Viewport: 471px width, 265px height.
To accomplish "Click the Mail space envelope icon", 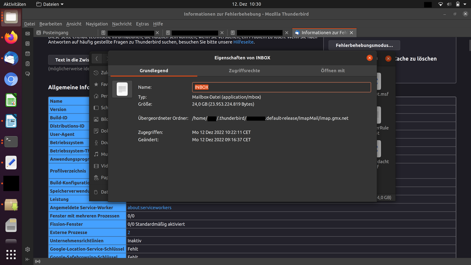I will coord(28,33).
